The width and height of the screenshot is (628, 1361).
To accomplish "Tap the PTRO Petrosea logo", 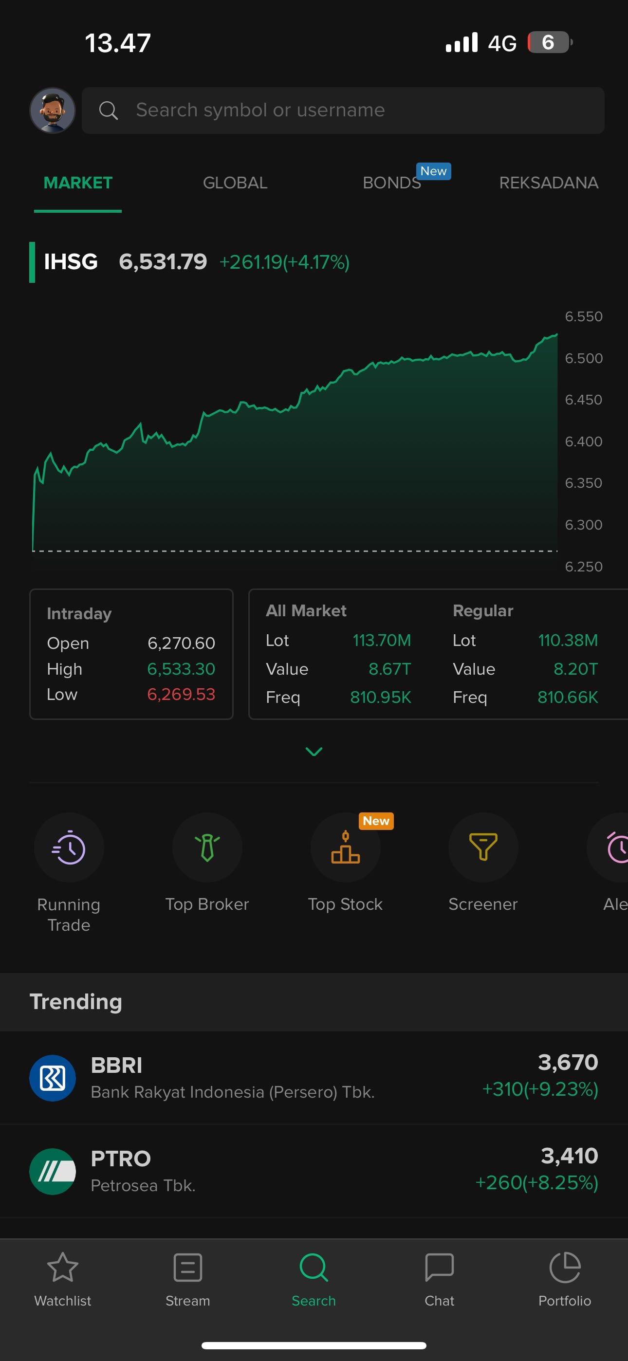I will (x=53, y=1171).
